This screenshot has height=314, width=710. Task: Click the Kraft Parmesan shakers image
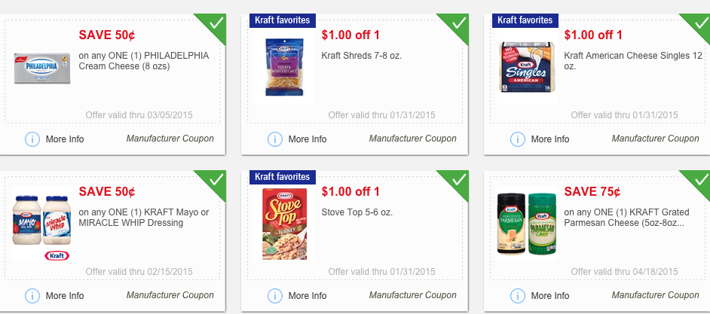pyautogui.click(x=527, y=223)
